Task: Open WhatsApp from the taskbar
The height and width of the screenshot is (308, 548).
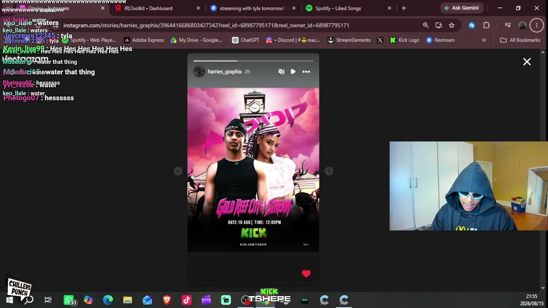Action: tap(69, 300)
